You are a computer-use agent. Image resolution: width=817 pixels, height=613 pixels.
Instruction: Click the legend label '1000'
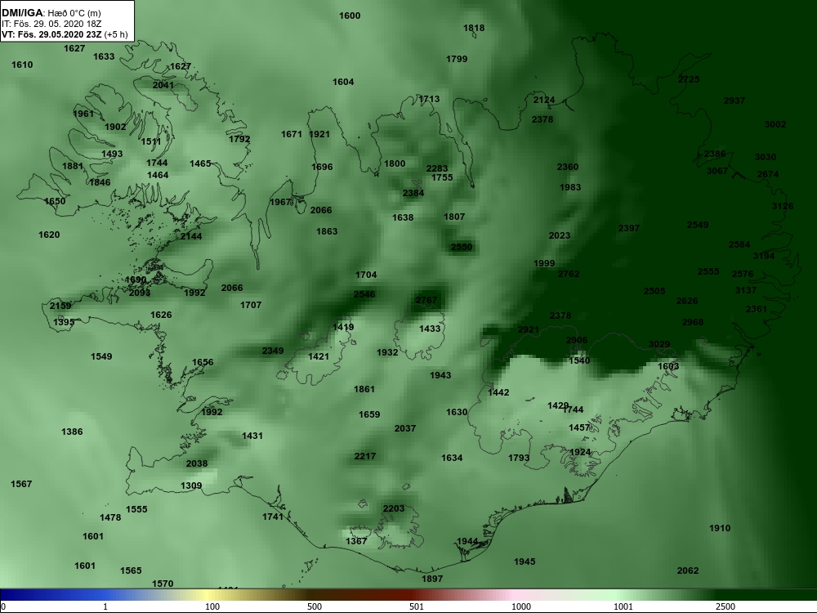pyautogui.click(x=521, y=606)
